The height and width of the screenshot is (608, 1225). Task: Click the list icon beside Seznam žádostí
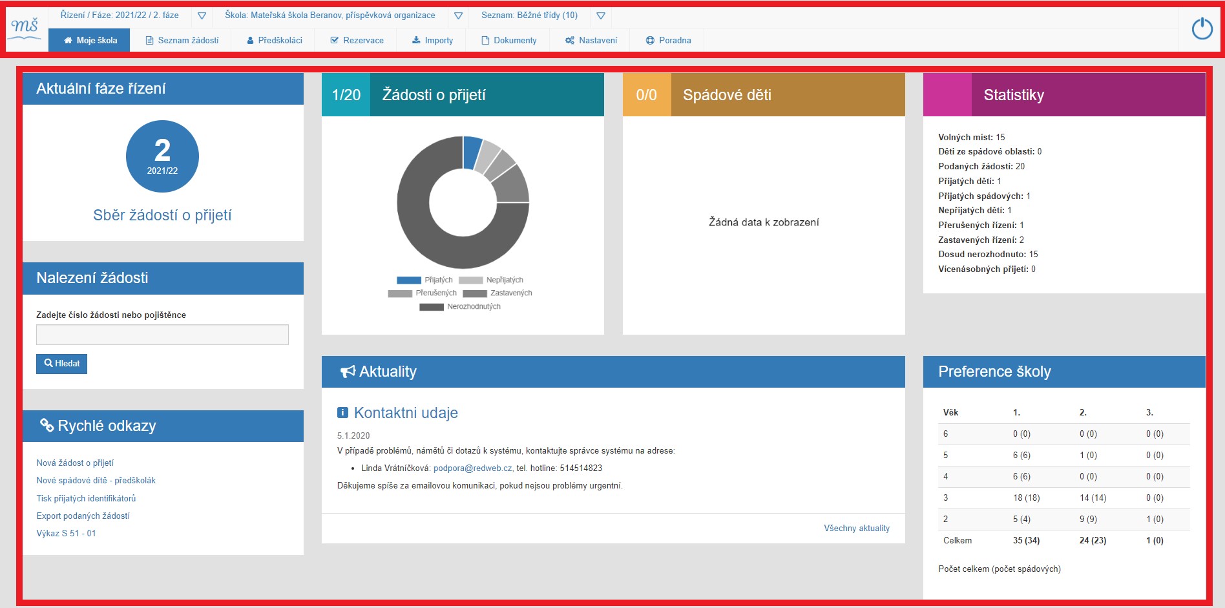point(149,40)
